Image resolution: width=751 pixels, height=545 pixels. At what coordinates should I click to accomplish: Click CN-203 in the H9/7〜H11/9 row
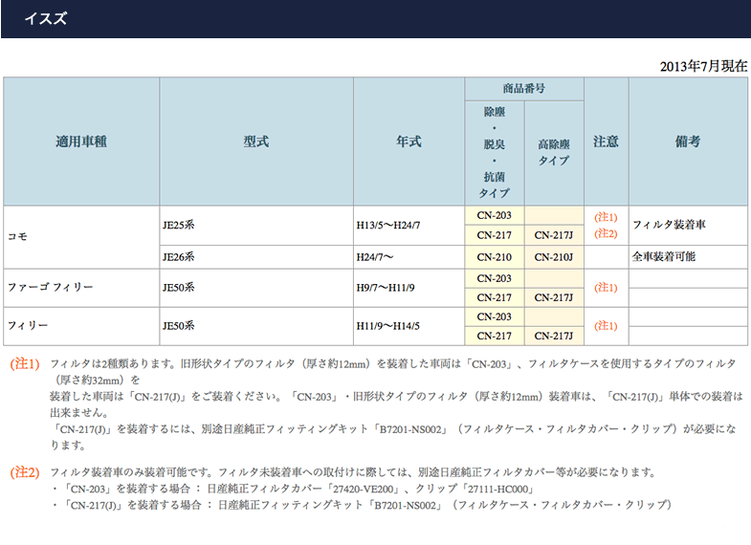495,278
